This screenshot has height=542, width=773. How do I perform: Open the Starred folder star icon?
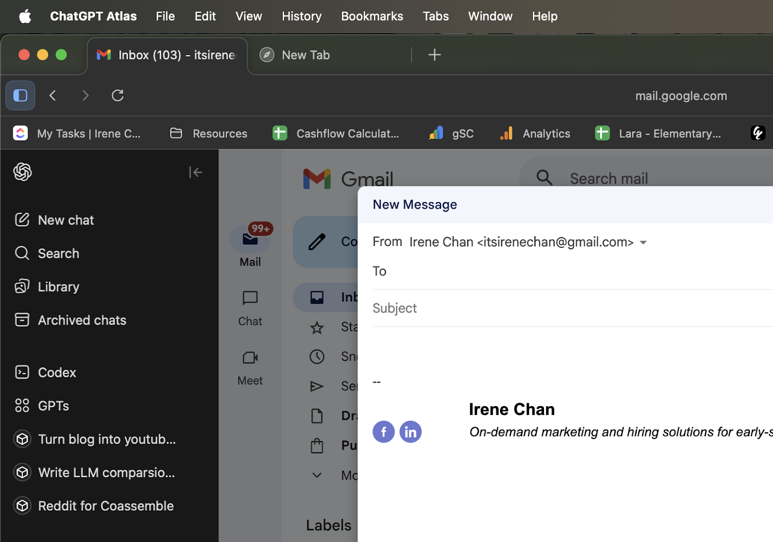coord(317,328)
